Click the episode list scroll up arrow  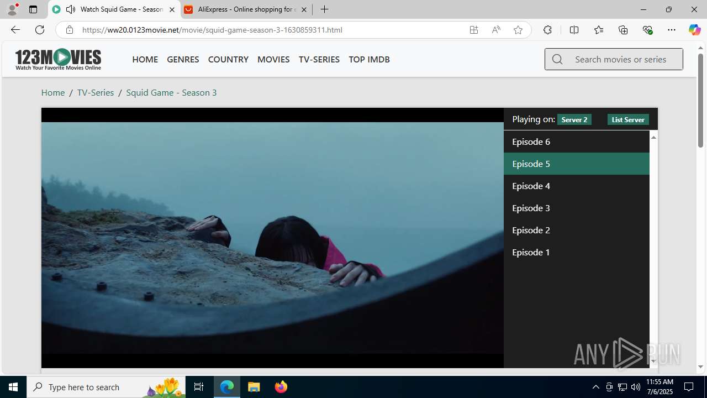click(x=653, y=137)
